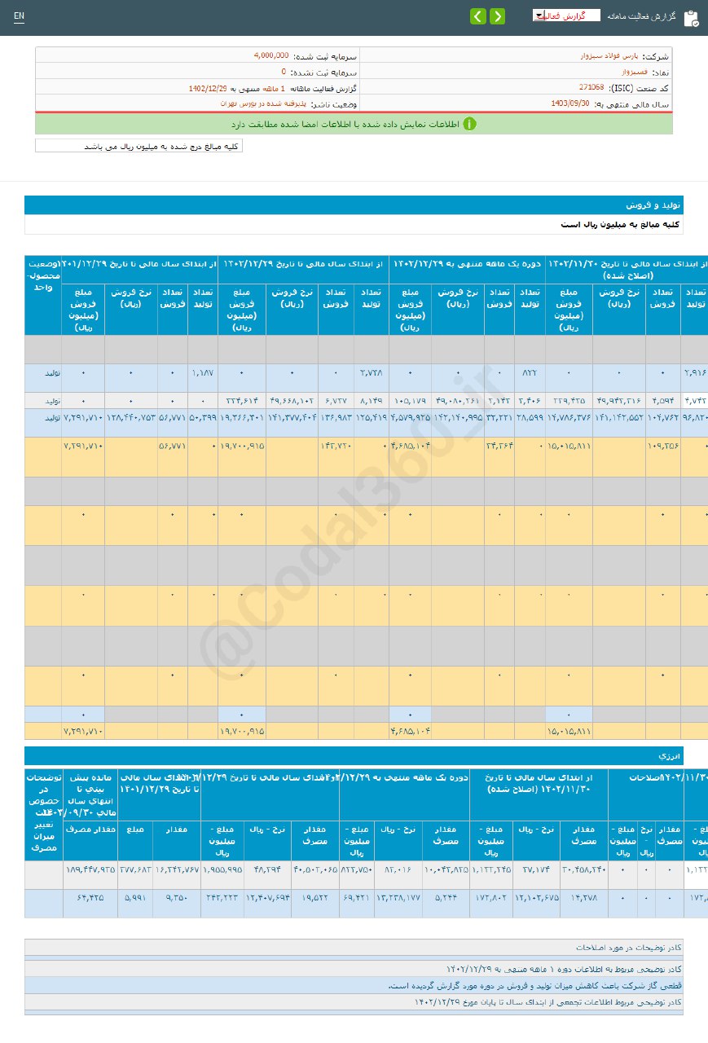Click the note field about amounts in million rials
Screen dimensions: 708x1043
point(139,146)
